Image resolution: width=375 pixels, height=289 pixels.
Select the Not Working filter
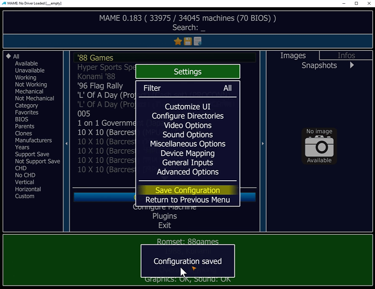point(31,85)
